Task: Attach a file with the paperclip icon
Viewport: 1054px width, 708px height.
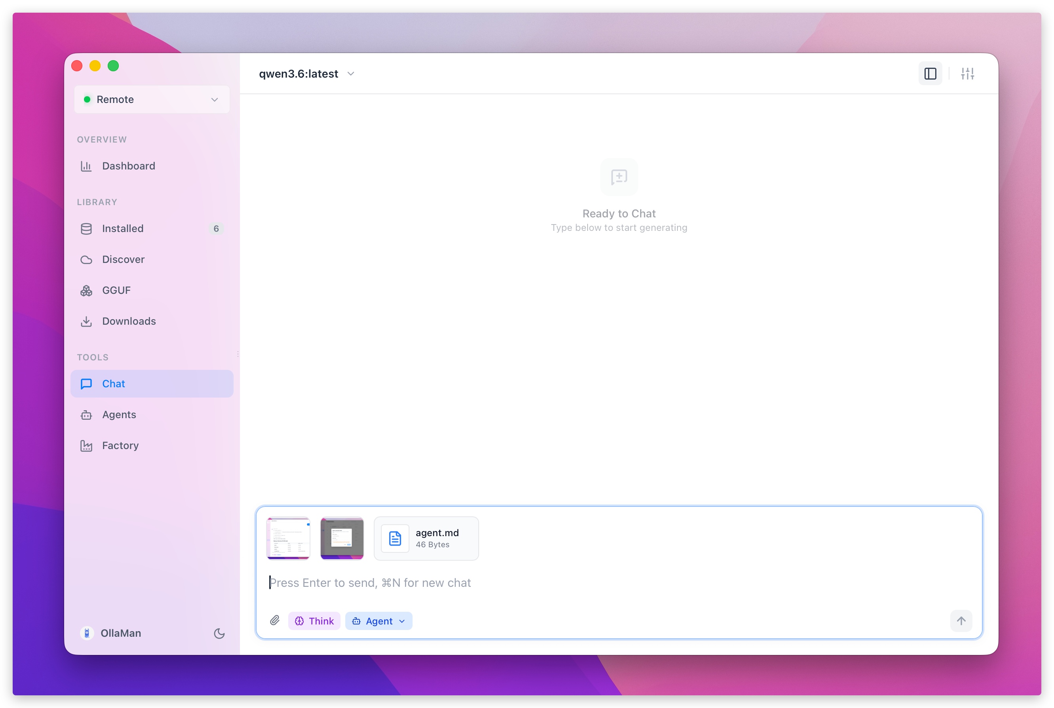Action: pos(275,621)
